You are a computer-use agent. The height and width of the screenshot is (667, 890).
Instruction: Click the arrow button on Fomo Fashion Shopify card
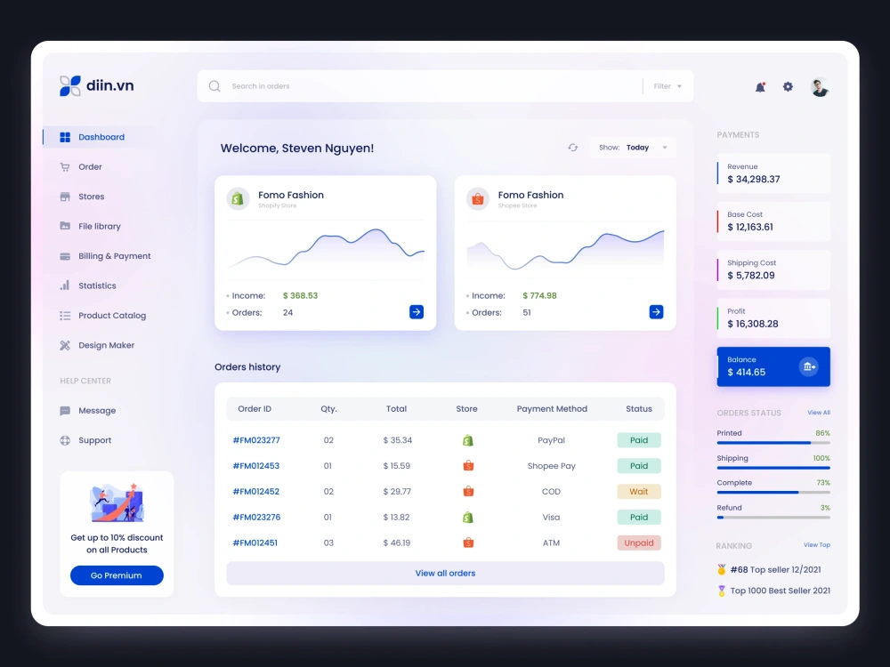416,312
